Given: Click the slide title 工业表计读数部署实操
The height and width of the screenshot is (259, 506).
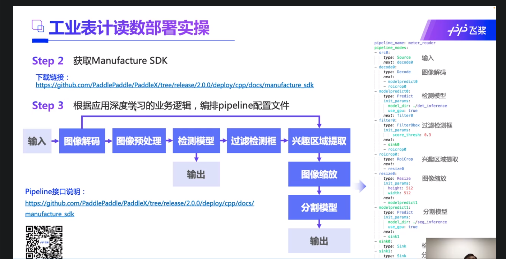Looking at the screenshot, I should click(x=129, y=28).
